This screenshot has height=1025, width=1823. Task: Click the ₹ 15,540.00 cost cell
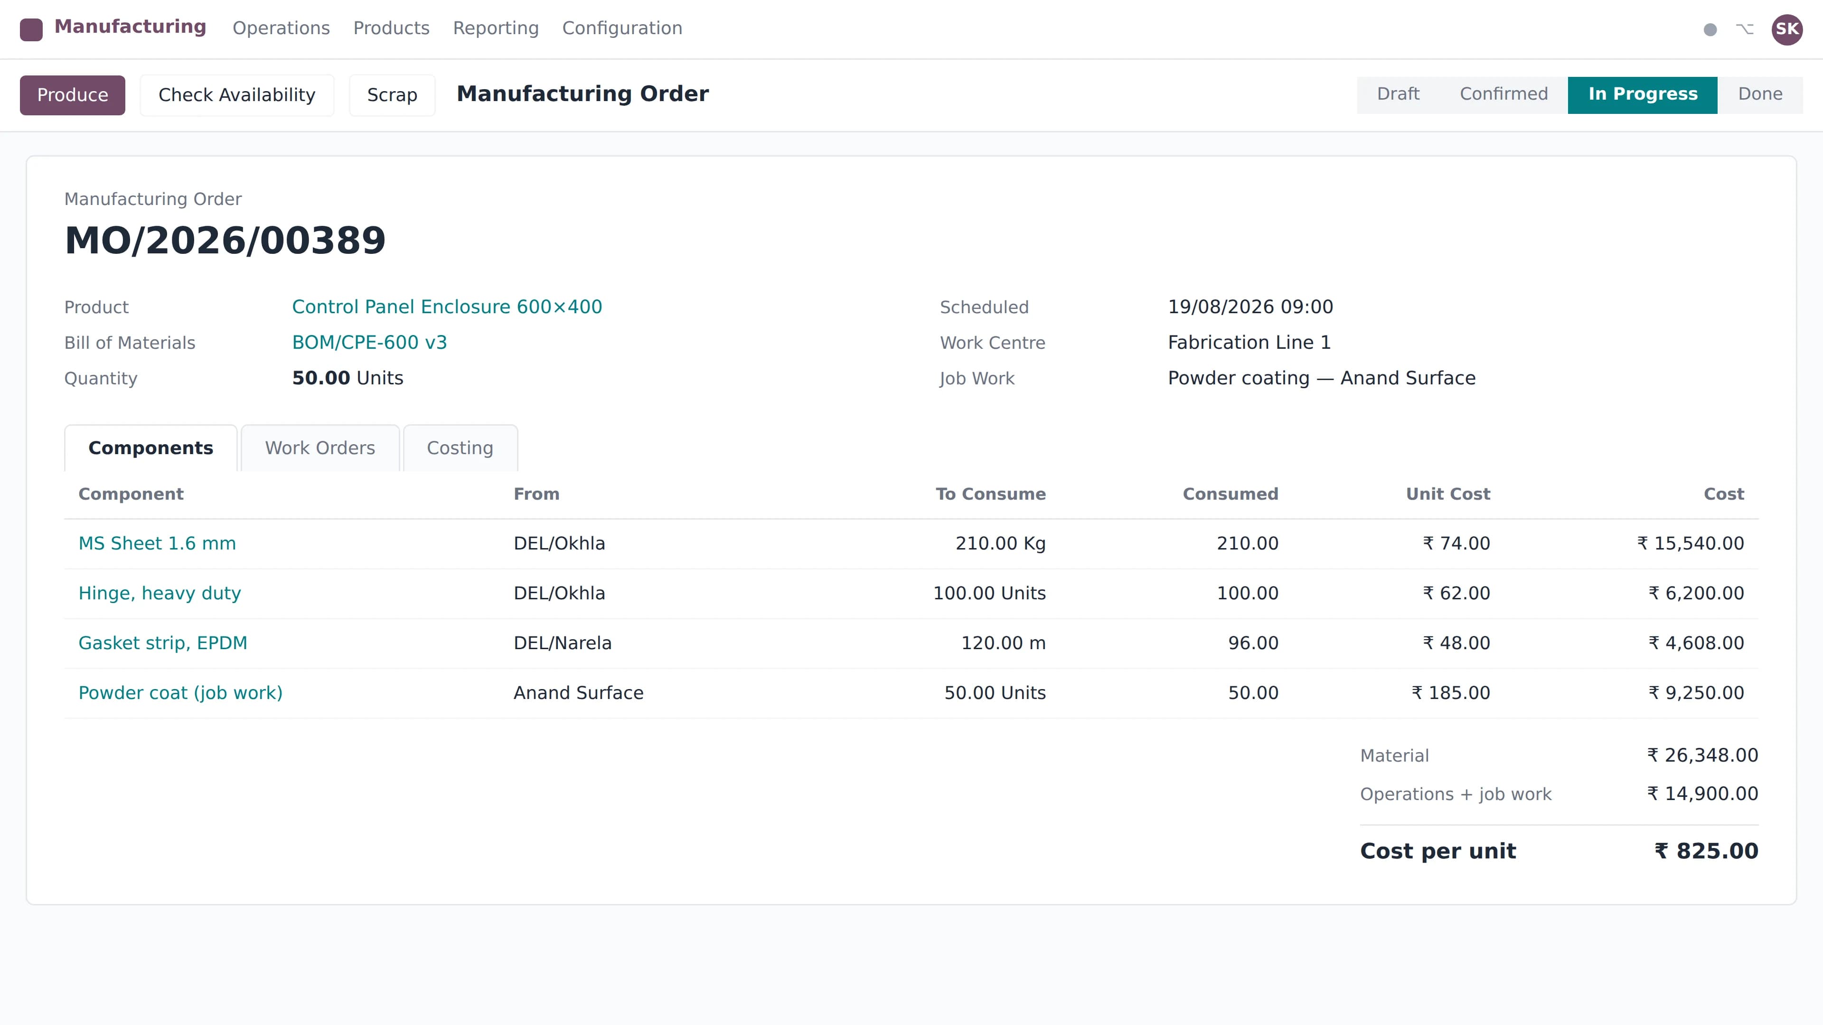pyautogui.click(x=1690, y=543)
